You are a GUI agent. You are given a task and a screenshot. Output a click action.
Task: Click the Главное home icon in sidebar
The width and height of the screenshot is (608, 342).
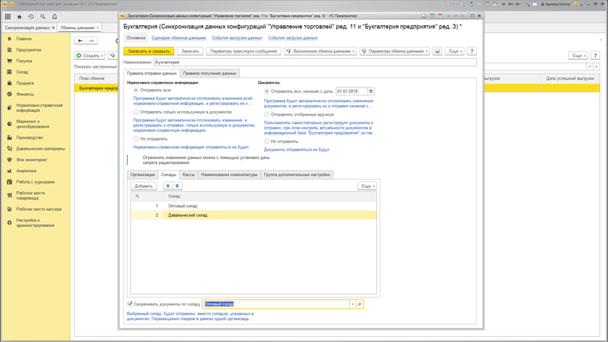pyautogui.click(x=10, y=39)
